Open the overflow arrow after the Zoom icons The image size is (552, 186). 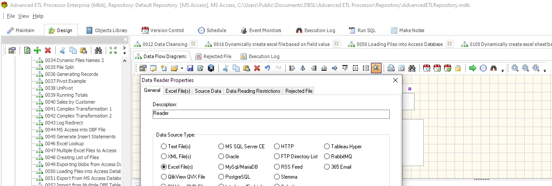pyautogui.click(x=545, y=70)
